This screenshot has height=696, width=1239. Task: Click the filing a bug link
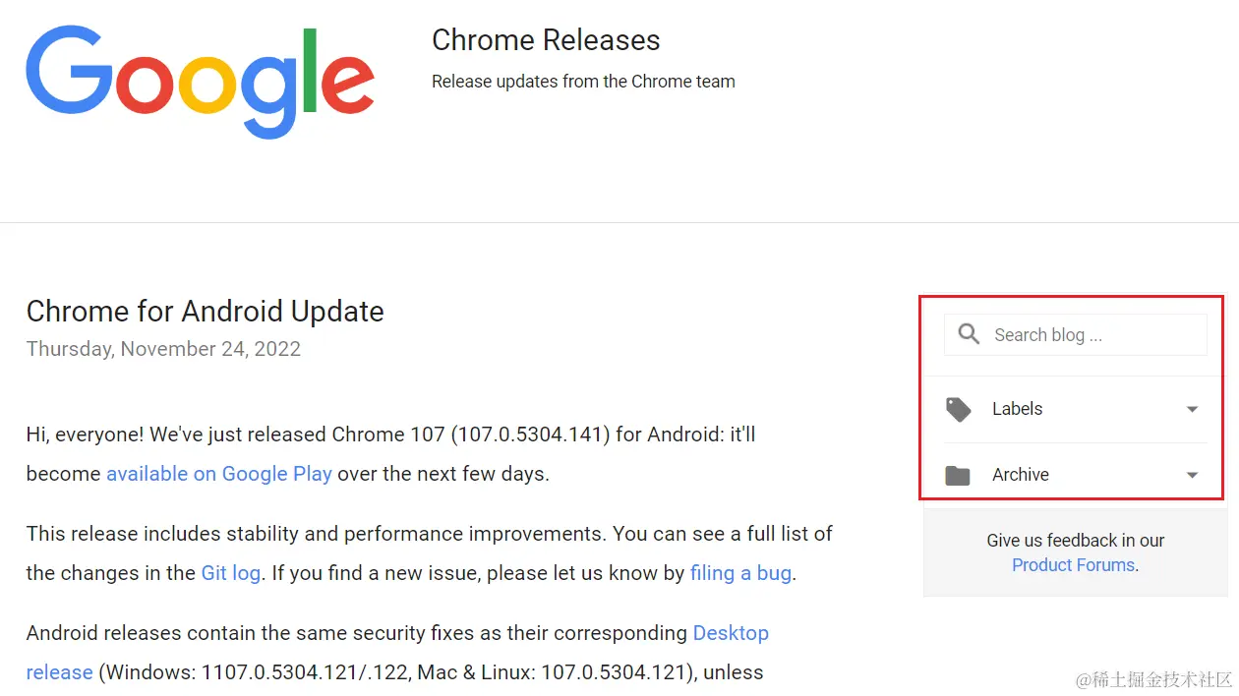pos(740,573)
